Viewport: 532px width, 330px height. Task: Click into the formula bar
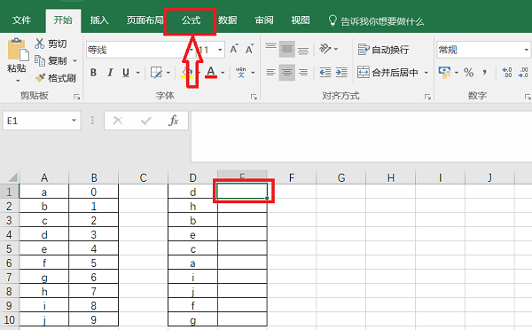click(362, 137)
